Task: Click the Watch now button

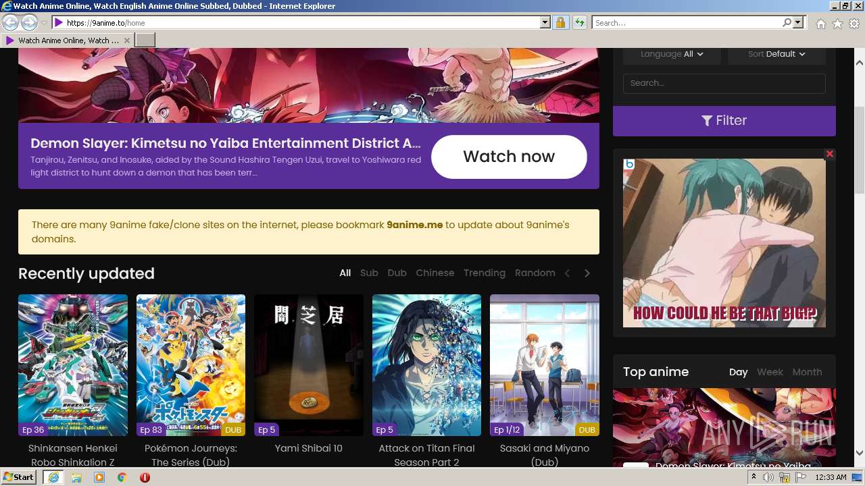Action: pos(509,157)
